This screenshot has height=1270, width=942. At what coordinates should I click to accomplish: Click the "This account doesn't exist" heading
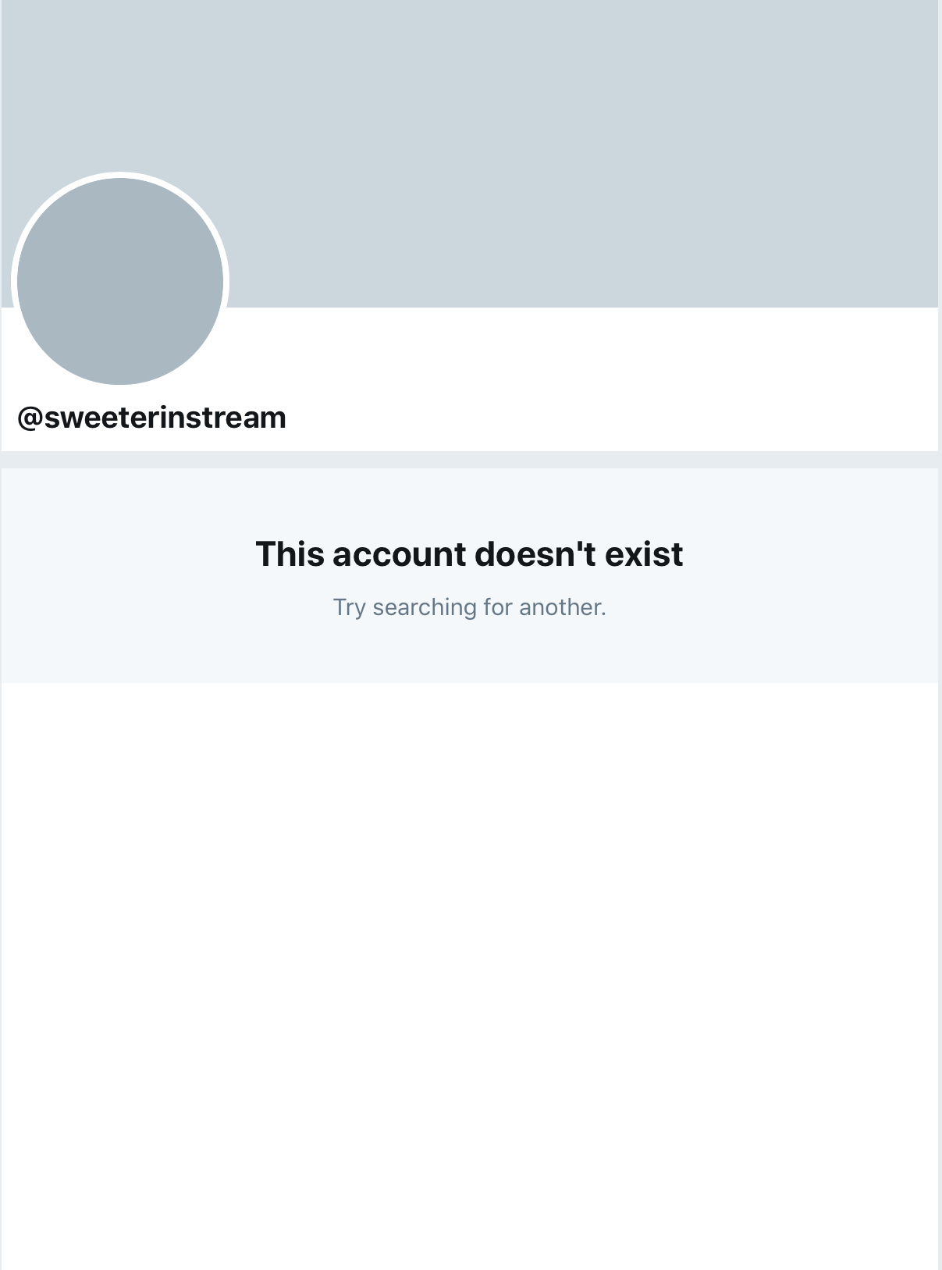coord(469,554)
